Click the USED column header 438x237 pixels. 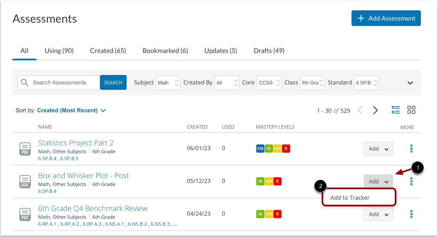coord(228,127)
